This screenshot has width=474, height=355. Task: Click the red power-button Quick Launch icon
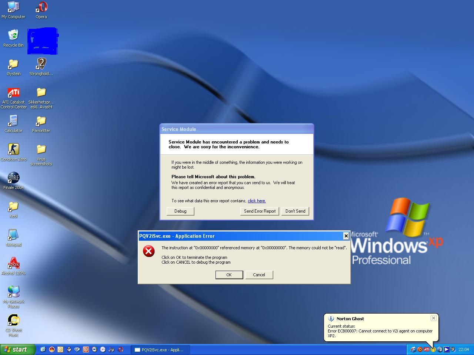click(86, 349)
